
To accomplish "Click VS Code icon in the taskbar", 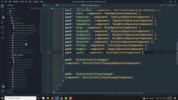I will 57,98.
